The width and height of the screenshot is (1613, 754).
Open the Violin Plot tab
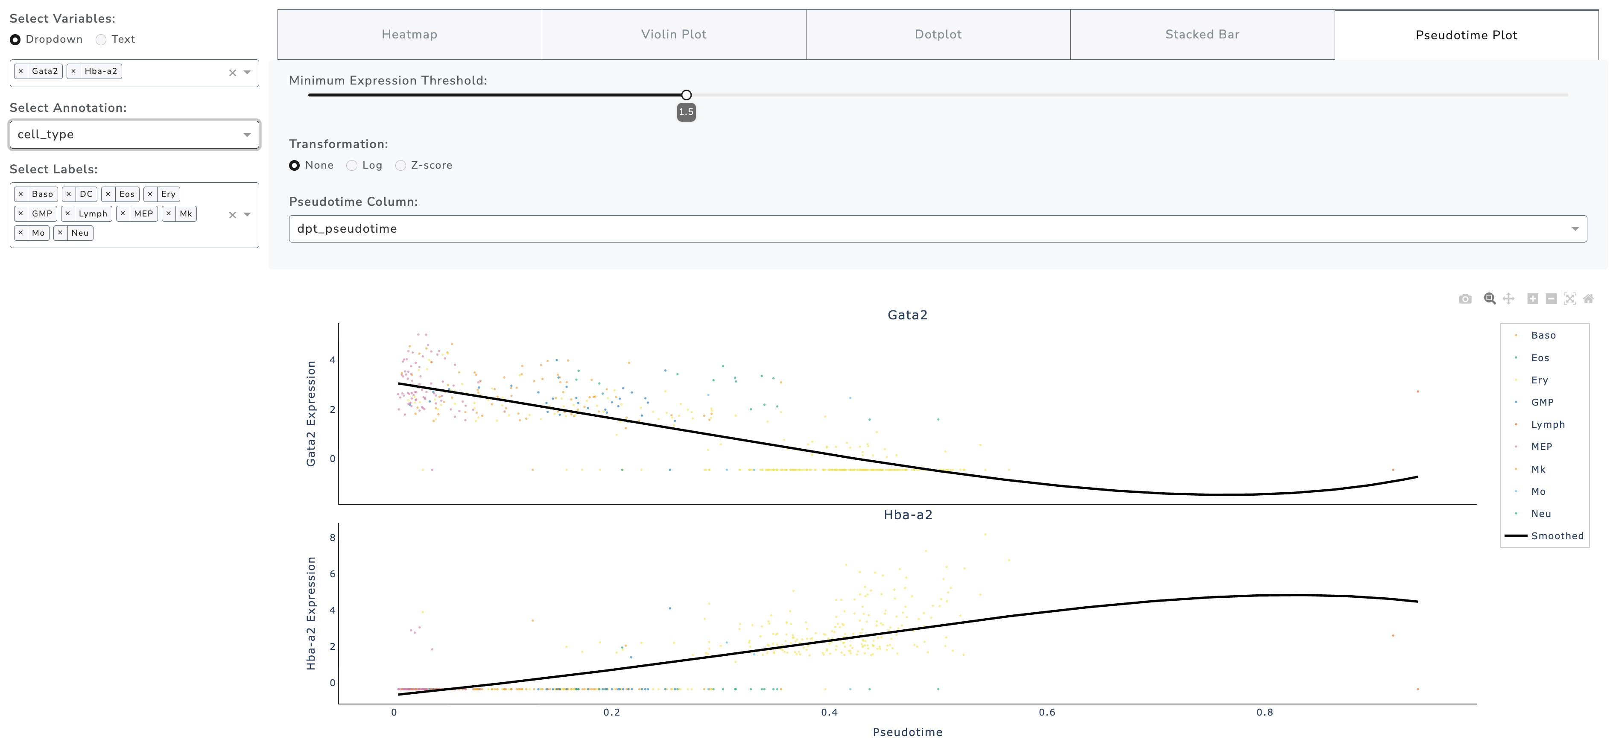[674, 35]
